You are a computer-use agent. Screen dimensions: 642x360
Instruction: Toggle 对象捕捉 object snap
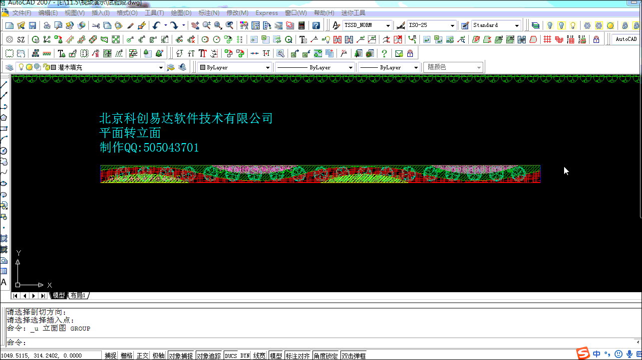coord(180,356)
